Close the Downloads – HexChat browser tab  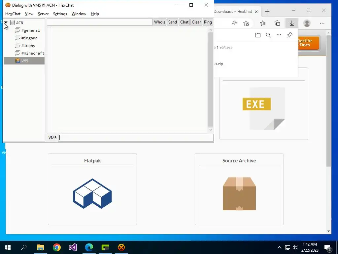[x=256, y=12]
